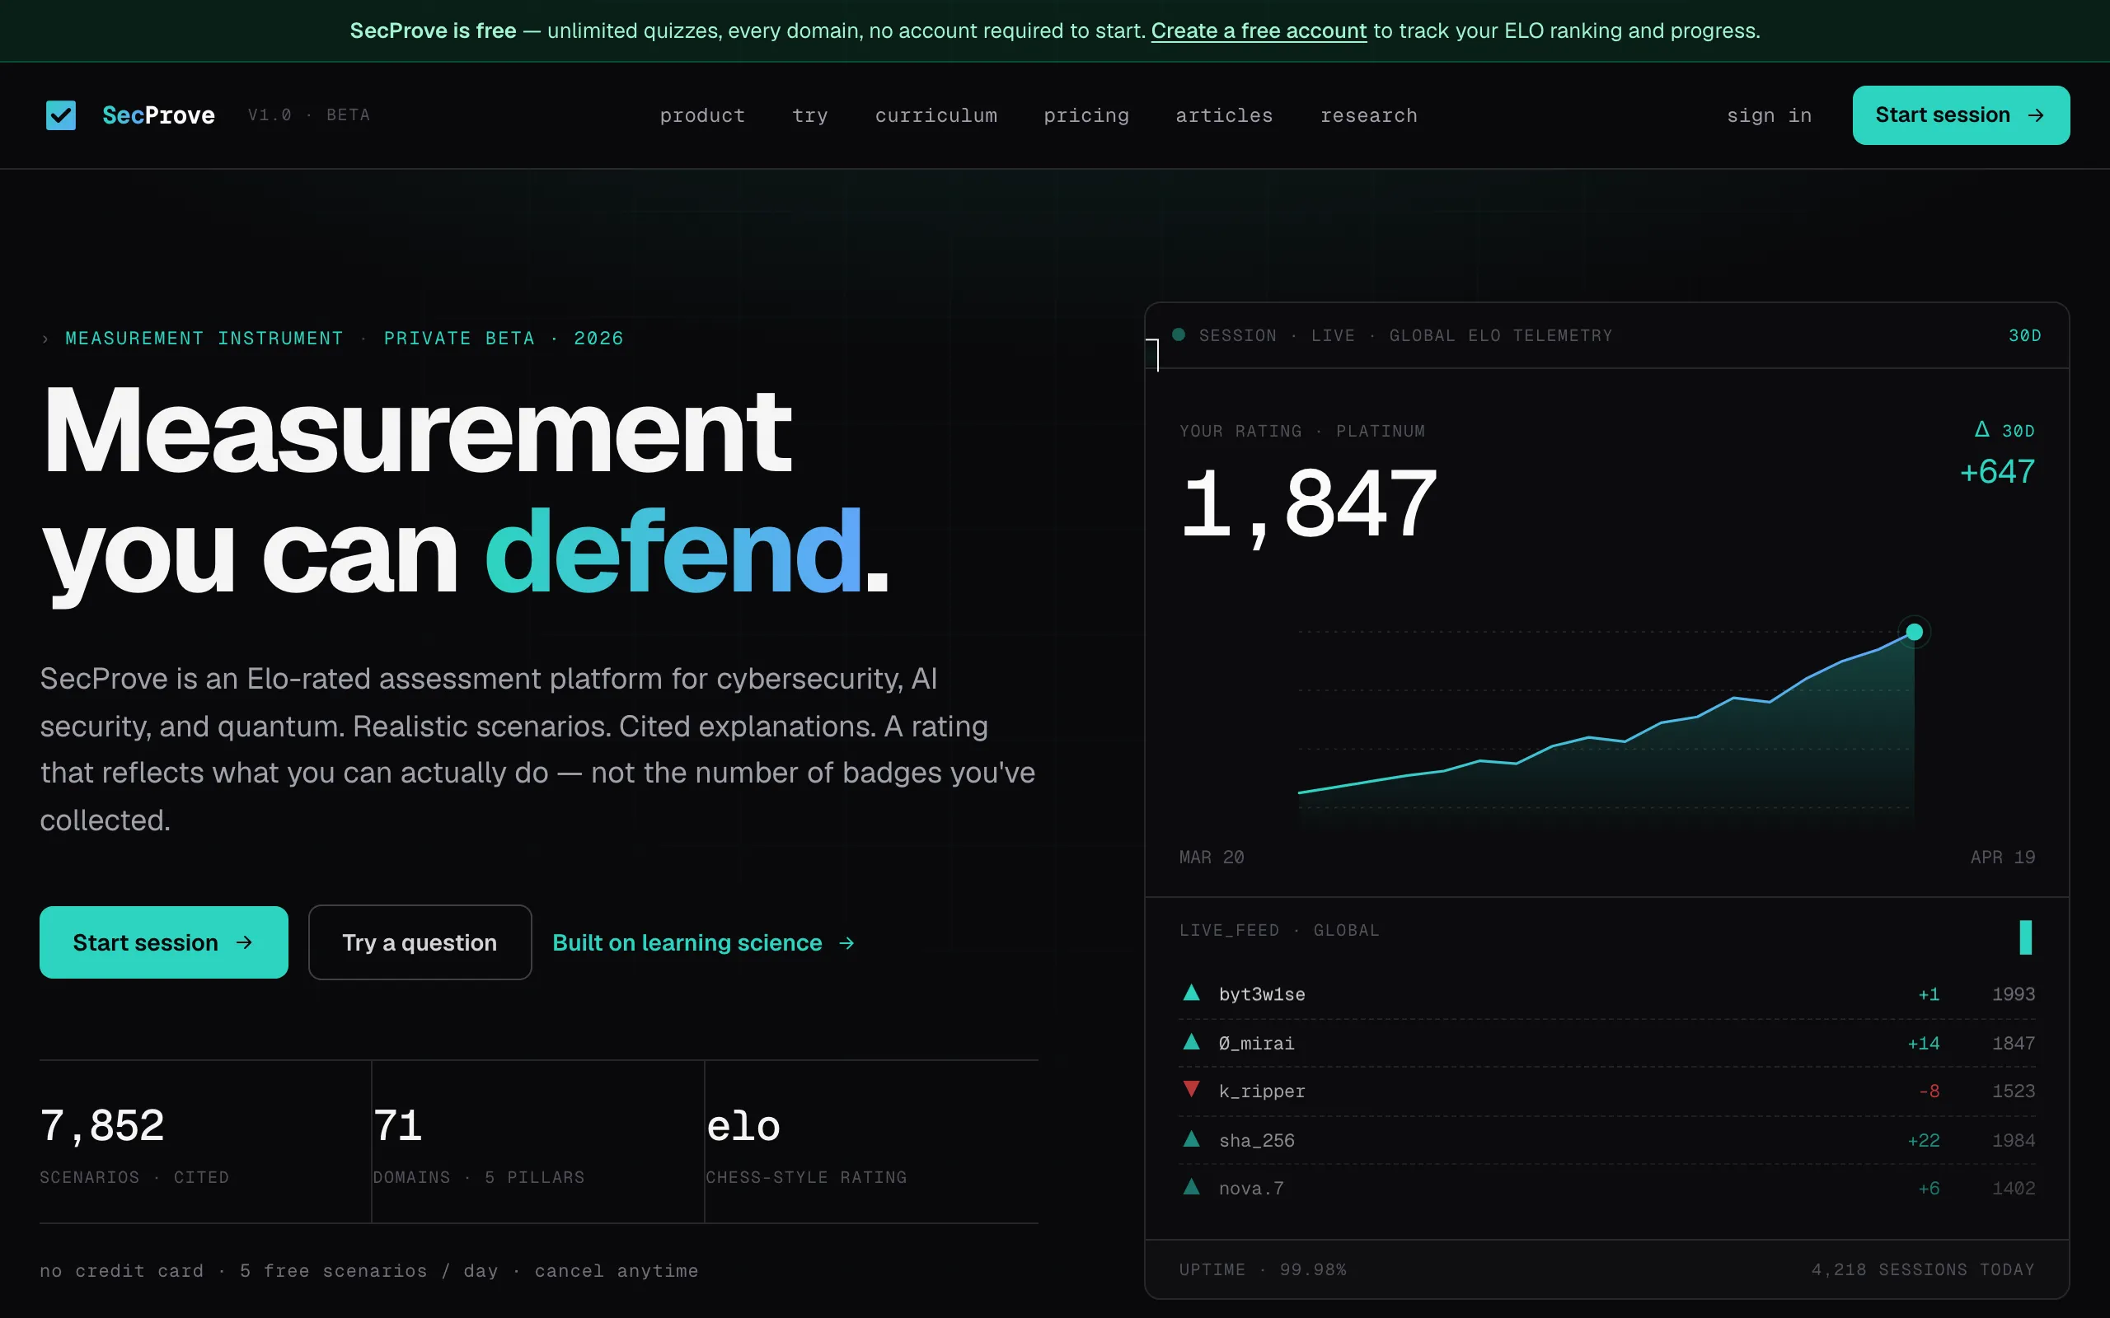Select the 30D range in telemetry header
This screenshot has height=1318, width=2110.
(x=2024, y=335)
